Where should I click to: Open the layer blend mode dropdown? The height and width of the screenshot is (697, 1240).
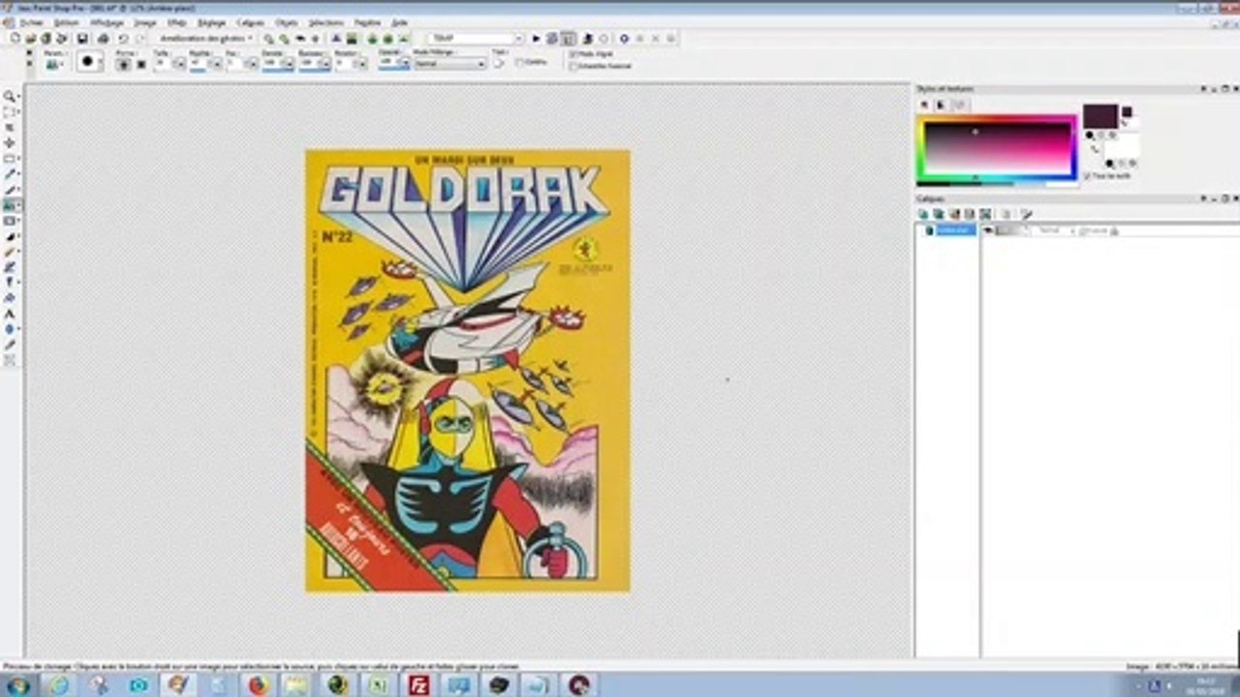[1054, 230]
